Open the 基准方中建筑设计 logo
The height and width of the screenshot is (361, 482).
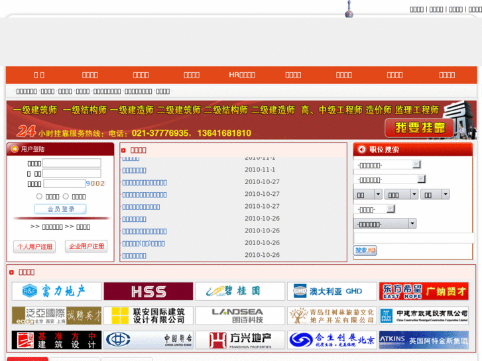pyautogui.click(x=56, y=340)
